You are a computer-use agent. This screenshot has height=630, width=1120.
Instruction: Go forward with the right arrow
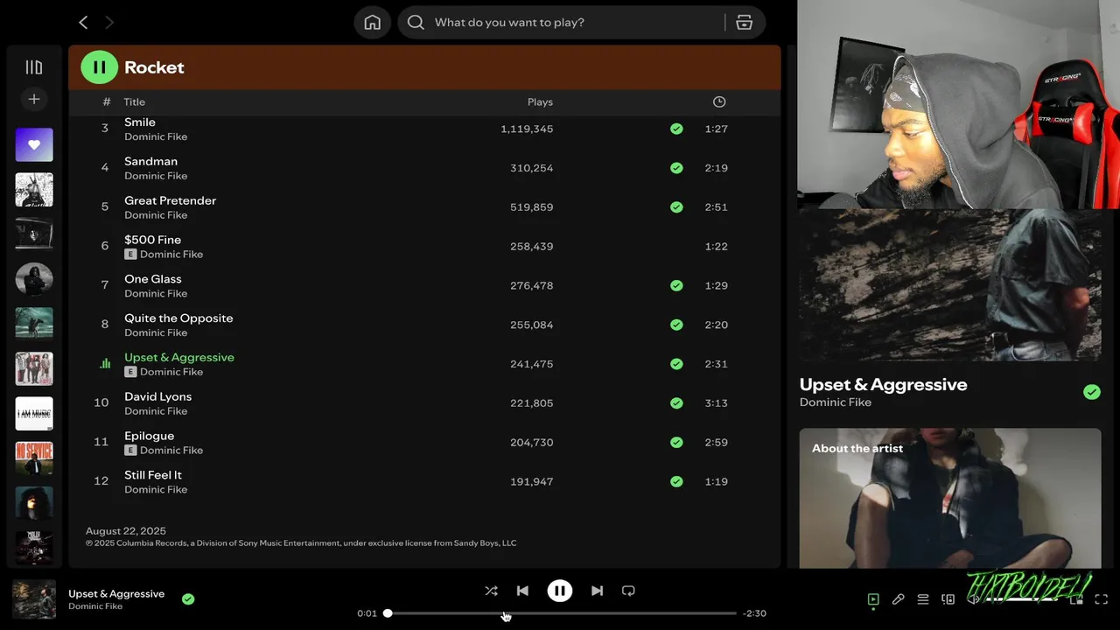[109, 23]
